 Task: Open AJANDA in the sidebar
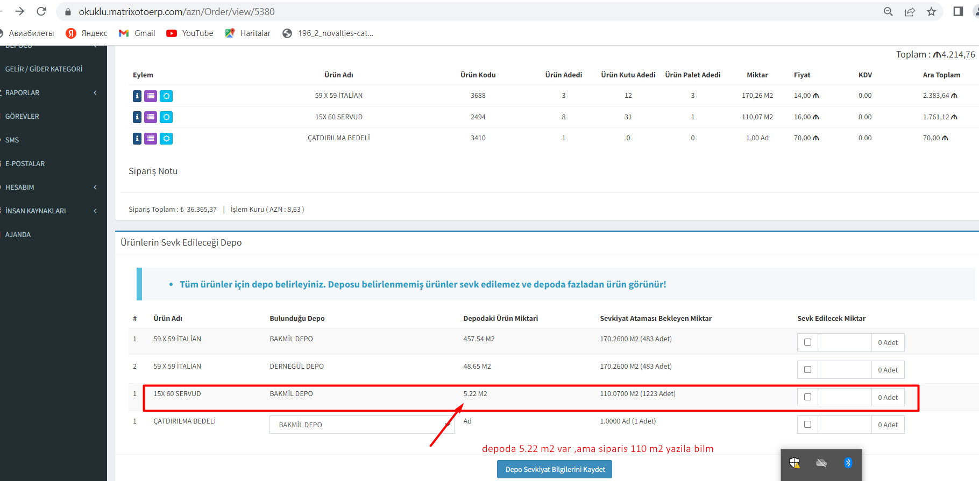coord(18,234)
